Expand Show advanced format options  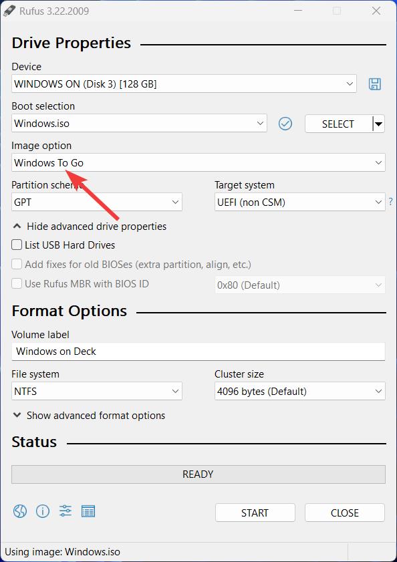[x=89, y=416]
